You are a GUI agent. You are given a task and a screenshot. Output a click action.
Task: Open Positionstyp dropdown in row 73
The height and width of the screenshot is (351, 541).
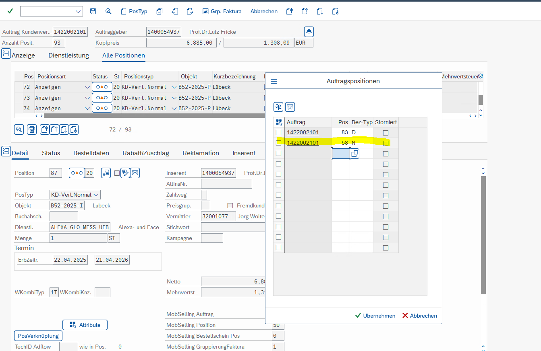pyautogui.click(x=174, y=98)
